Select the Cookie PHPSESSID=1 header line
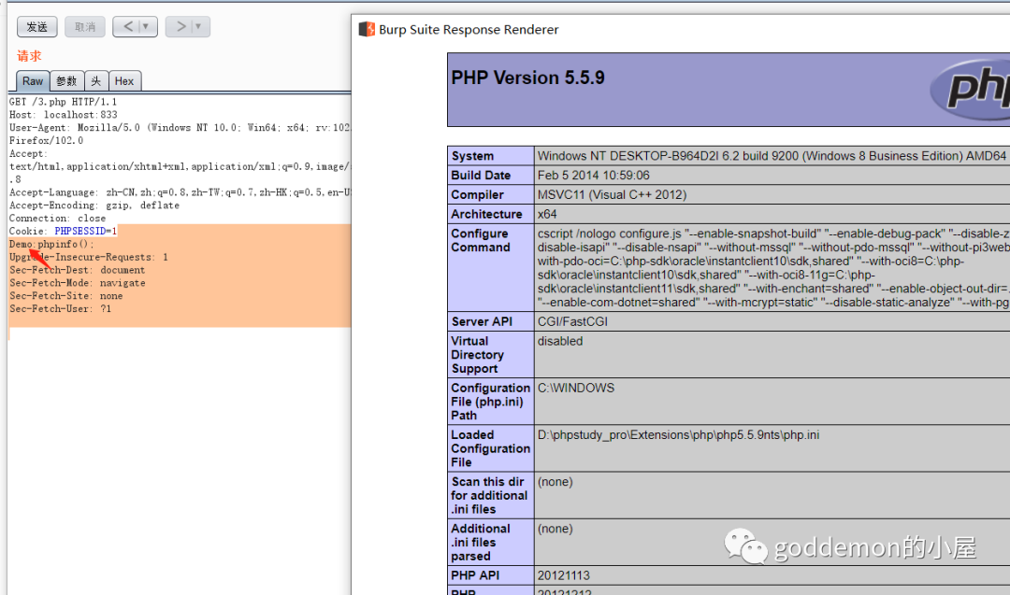 click(x=64, y=231)
